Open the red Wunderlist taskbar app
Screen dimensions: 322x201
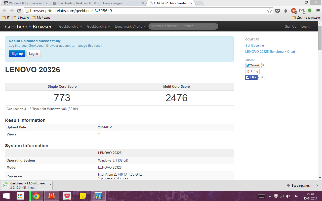point(52,196)
